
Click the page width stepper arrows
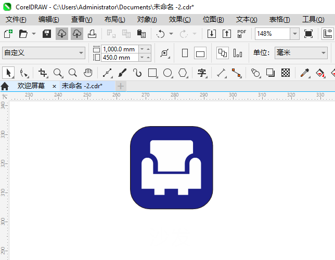(x=145, y=49)
